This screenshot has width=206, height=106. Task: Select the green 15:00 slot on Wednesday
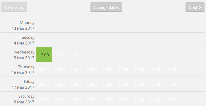[x=44, y=55]
